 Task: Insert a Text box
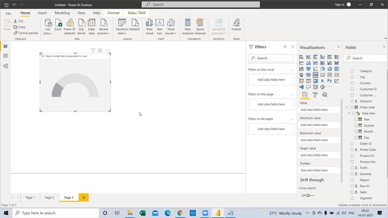[159, 27]
